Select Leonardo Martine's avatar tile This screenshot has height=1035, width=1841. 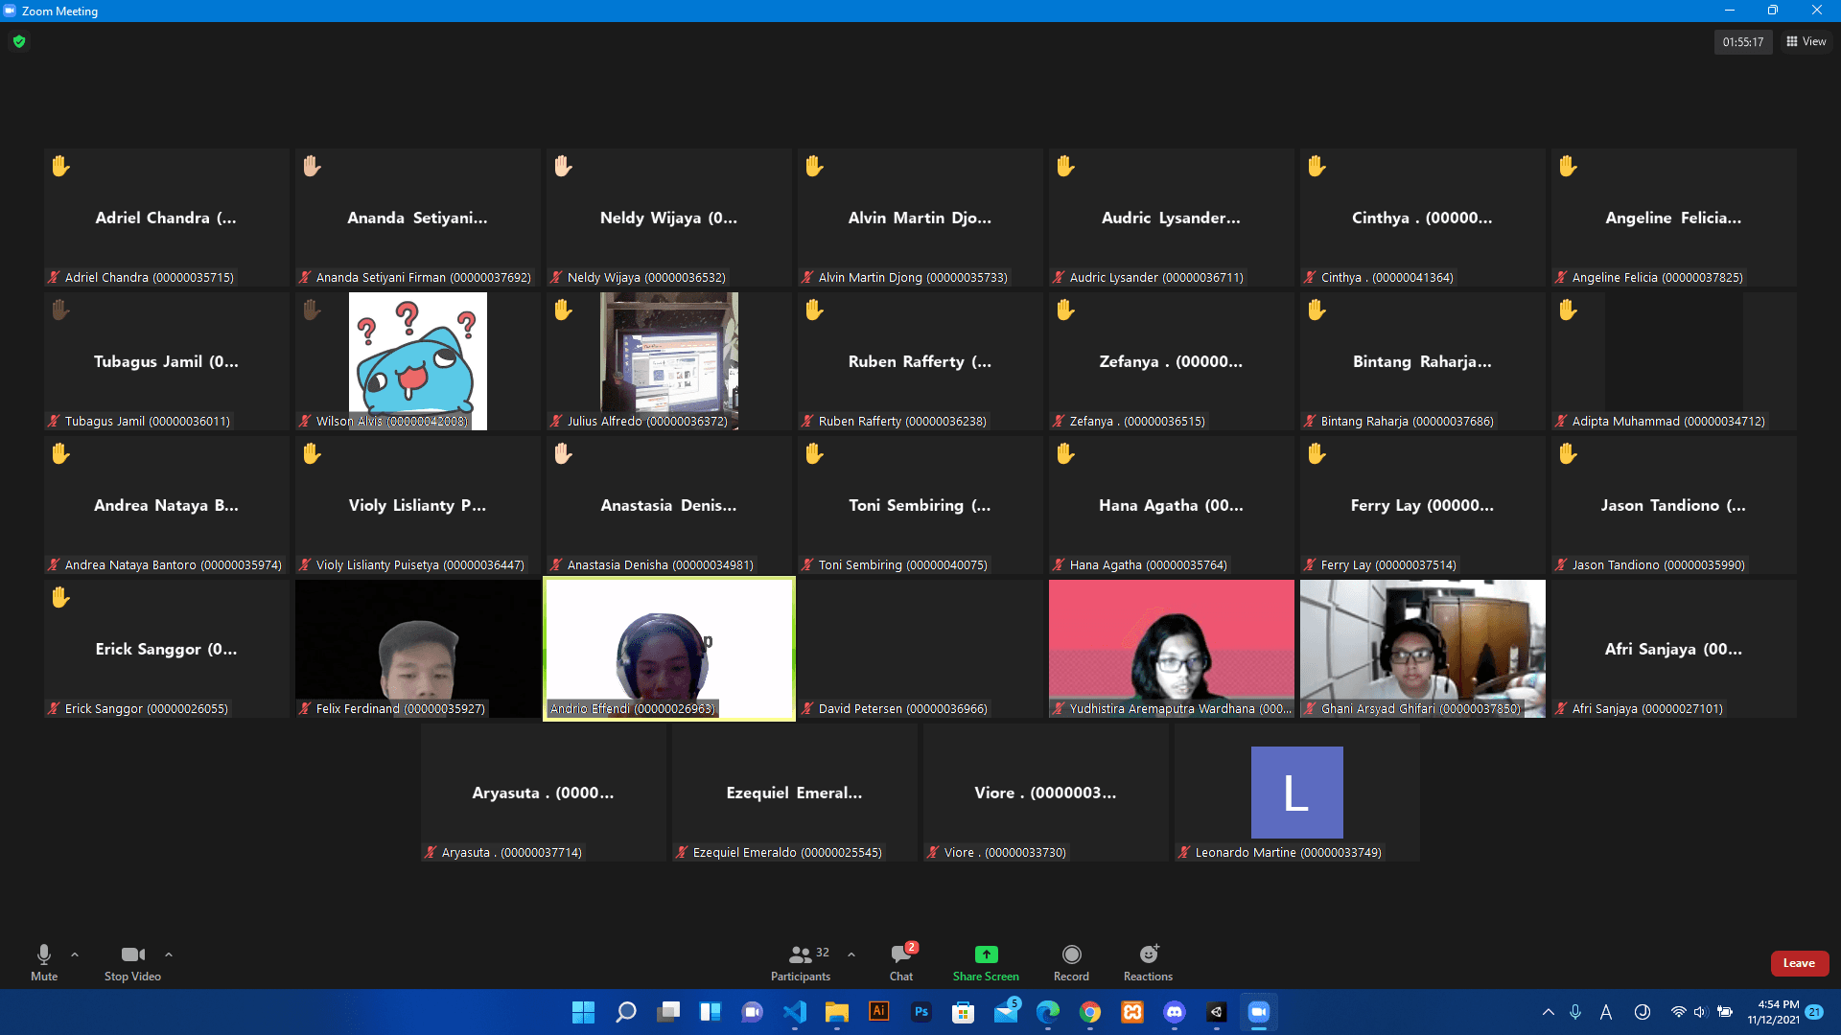1296,793
